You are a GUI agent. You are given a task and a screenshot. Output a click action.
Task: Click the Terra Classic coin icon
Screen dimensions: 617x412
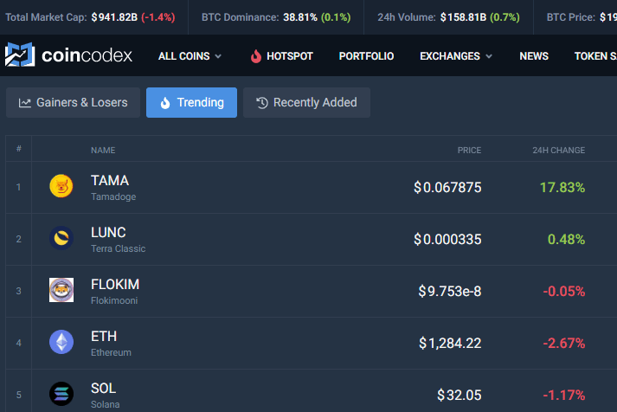pos(61,238)
